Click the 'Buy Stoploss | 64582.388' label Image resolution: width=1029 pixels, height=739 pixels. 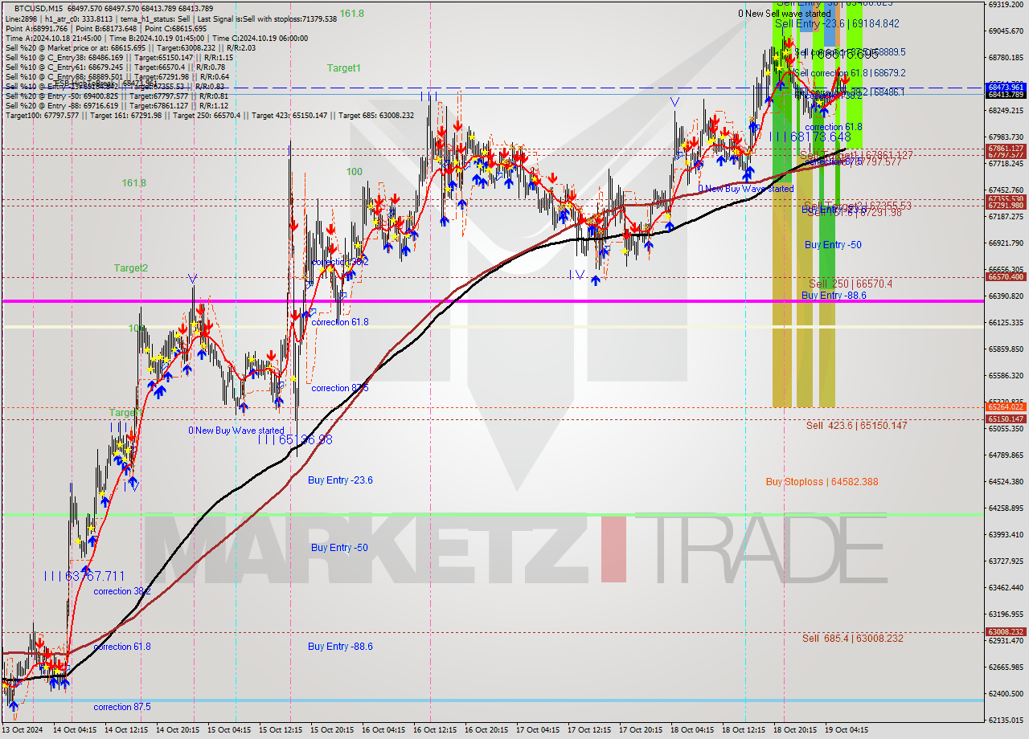point(822,482)
